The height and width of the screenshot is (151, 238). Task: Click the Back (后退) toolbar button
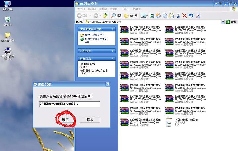pos(82,15)
